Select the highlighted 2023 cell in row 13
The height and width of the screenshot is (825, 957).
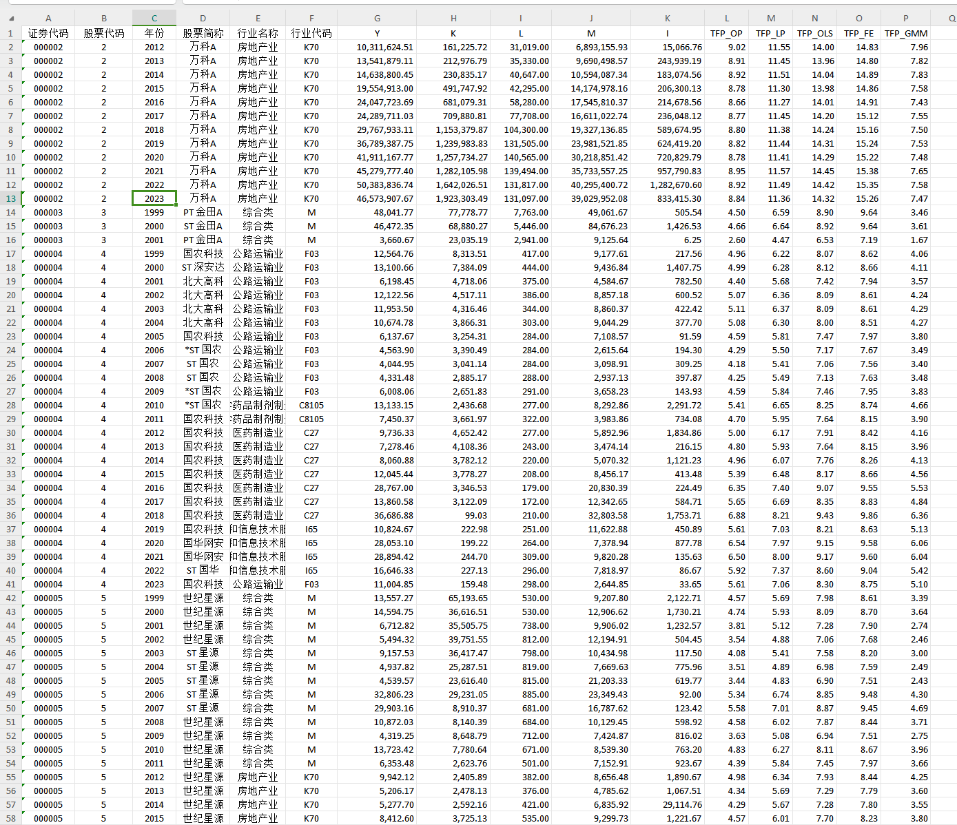(154, 198)
